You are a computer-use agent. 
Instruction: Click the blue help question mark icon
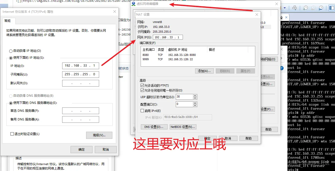[282, 68]
